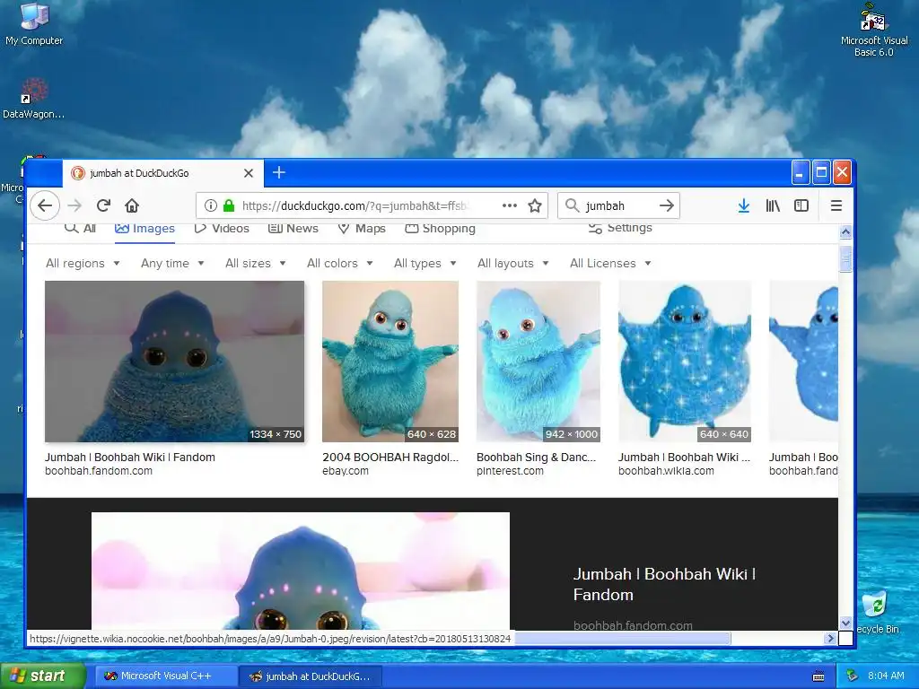Show site information via the info icon
The width and height of the screenshot is (919, 689).
point(210,205)
